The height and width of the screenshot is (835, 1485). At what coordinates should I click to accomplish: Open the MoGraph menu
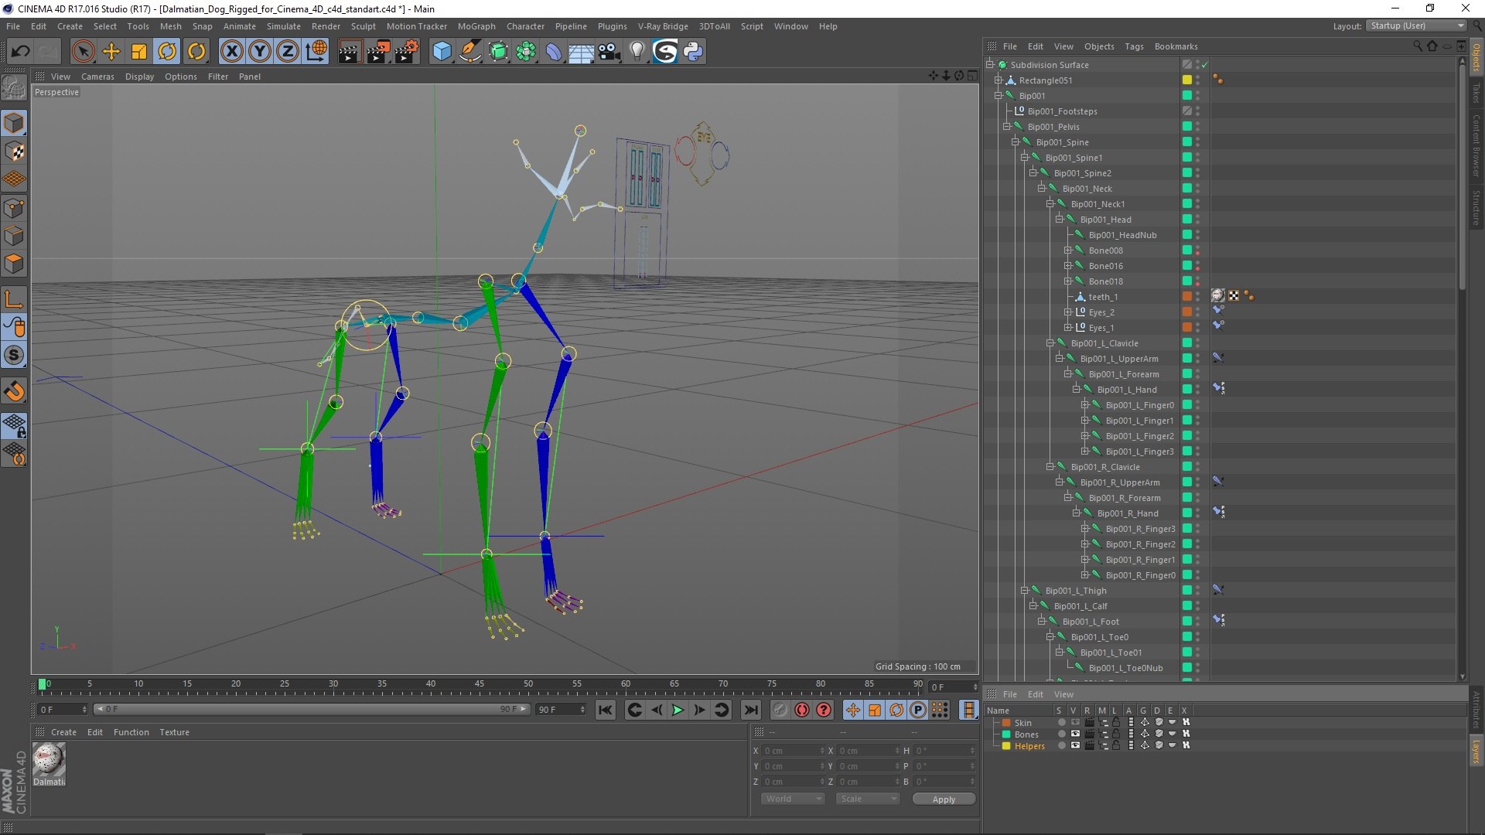pyautogui.click(x=476, y=26)
